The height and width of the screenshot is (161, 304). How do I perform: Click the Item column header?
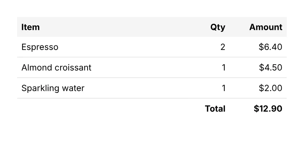31,27
